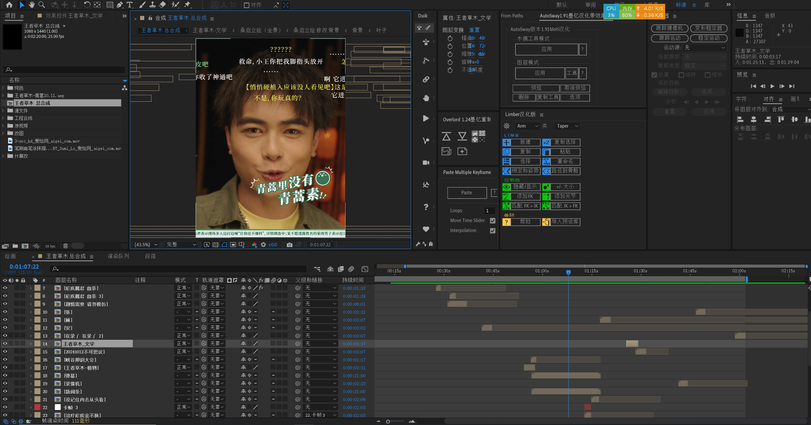Click the snapshot camera icon below the viewer
811x425 pixels.
coord(289,245)
